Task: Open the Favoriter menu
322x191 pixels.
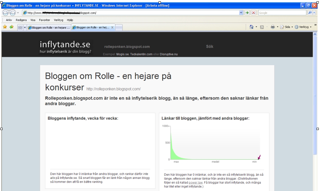Action: point(44,20)
